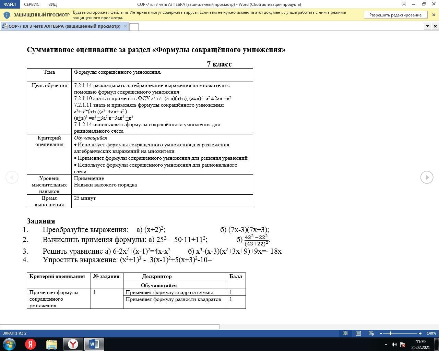Switch to Web Layout view icon
439x351 pixels.
coord(371,333)
